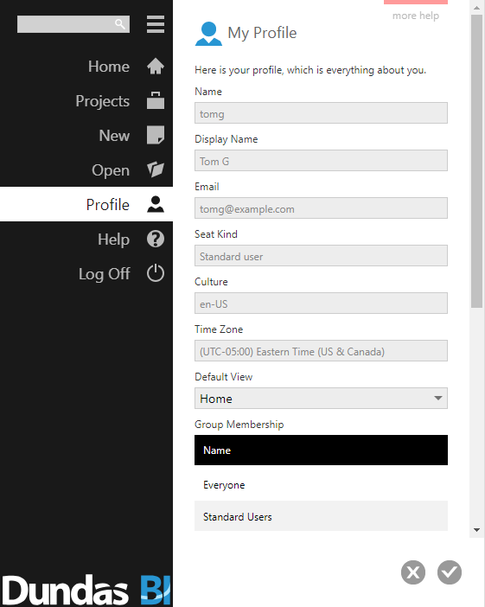This screenshot has height=607, width=485.
Task: Click the Log Off power icon
Action: coord(156,273)
